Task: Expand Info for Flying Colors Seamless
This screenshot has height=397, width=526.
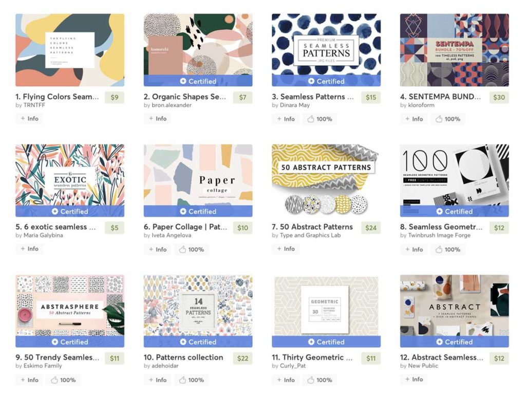Action: pyautogui.click(x=29, y=118)
